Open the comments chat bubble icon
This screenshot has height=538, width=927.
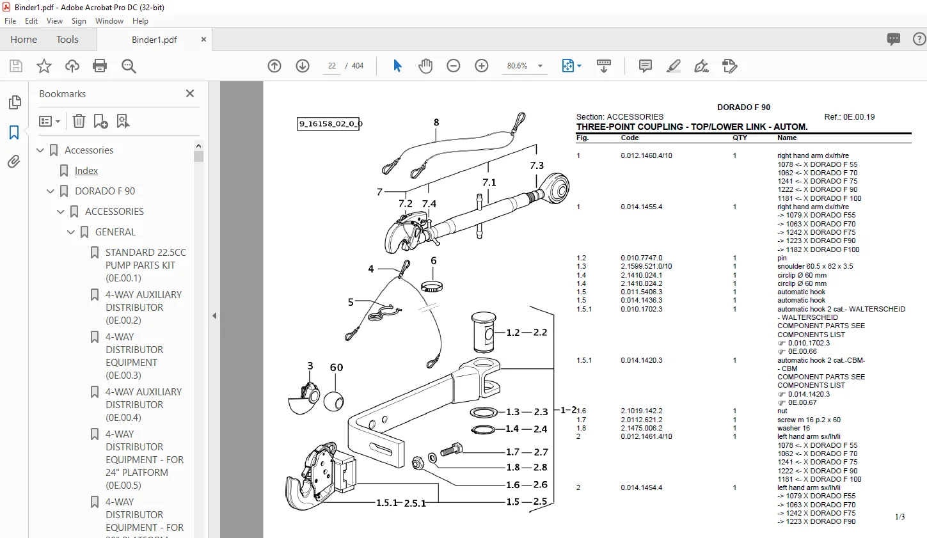(x=894, y=40)
